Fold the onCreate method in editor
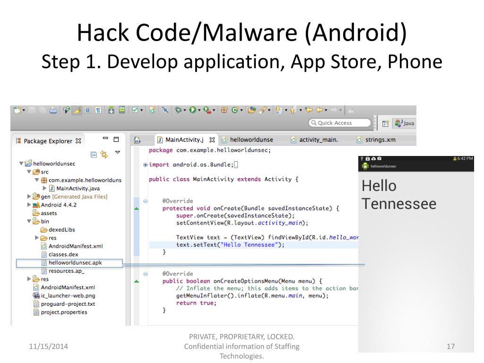484x363 pixels. pos(146,201)
